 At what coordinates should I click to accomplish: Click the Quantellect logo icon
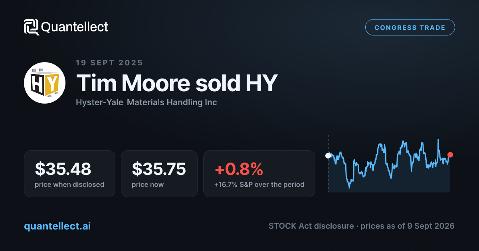point(32,27)
